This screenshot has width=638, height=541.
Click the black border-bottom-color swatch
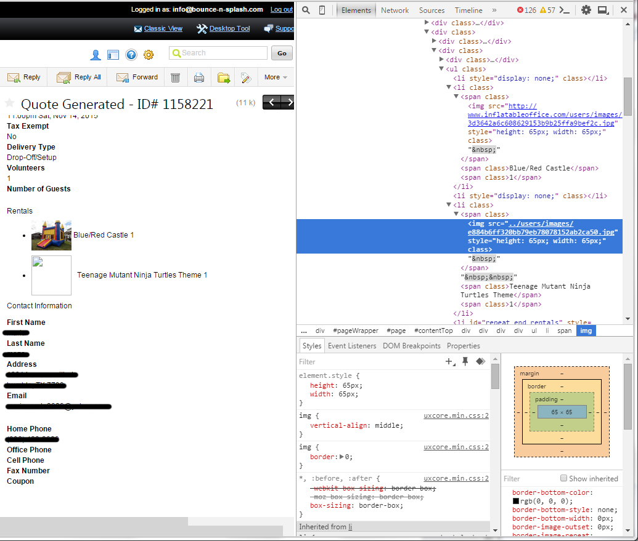(516, 501)
